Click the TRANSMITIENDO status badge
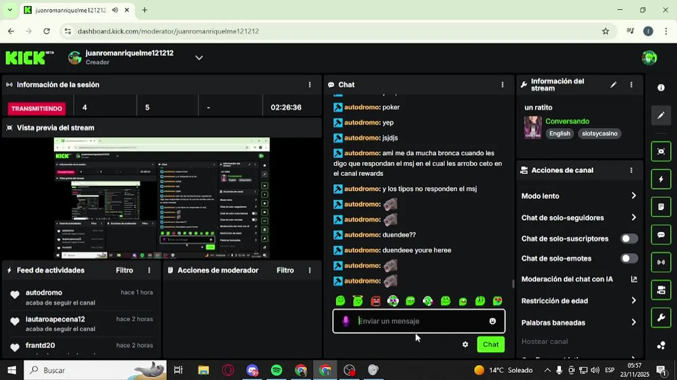This screenshot has width=677, height=380. (x=37, y=108)
